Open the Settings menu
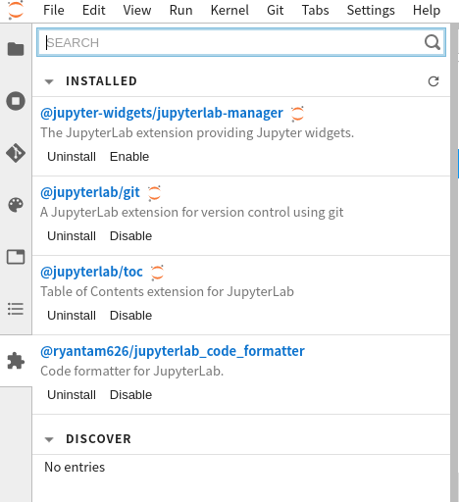The image size is (459, 502). click(371, 10)
